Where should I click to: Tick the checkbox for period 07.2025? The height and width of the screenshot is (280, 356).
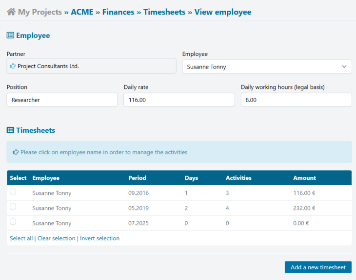point(13,222)
